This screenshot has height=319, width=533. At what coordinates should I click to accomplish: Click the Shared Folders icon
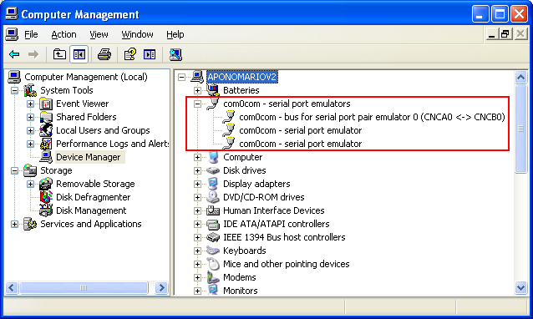[46, 117]
